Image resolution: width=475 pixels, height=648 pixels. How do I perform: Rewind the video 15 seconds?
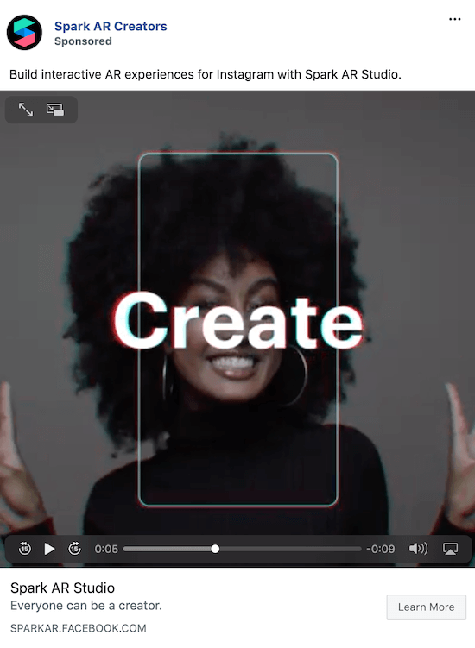pos(25,549)
